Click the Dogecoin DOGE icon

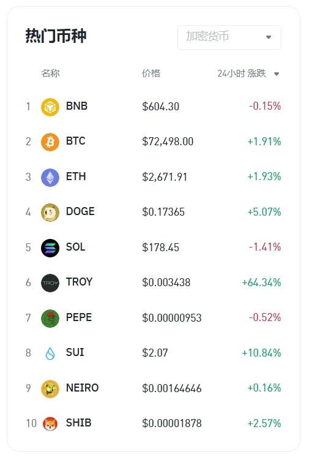[50, 213]
